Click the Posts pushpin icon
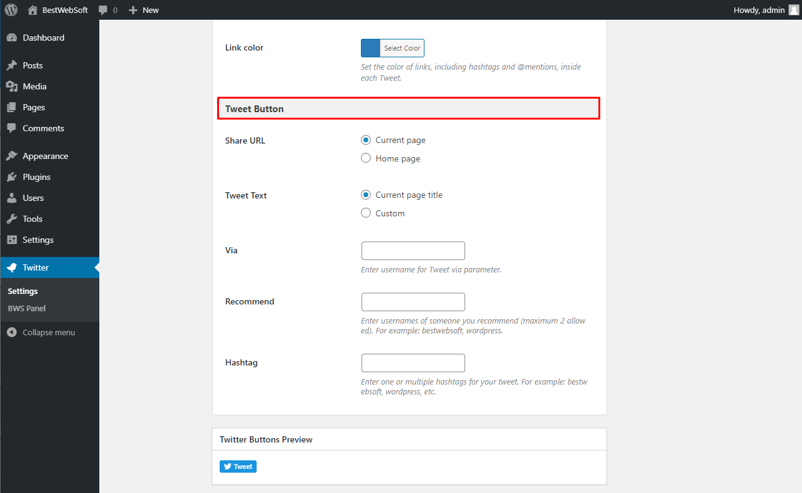The width and height of the screenshot is (802, 493). (x=12, y=65)
